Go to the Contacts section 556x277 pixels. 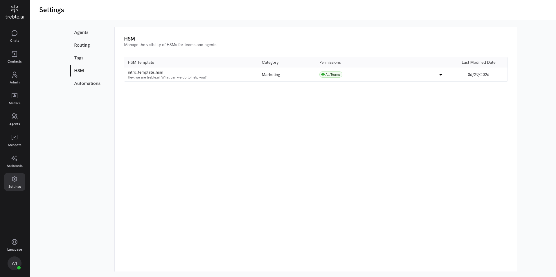pyautogui.click(x=15, y=57)
